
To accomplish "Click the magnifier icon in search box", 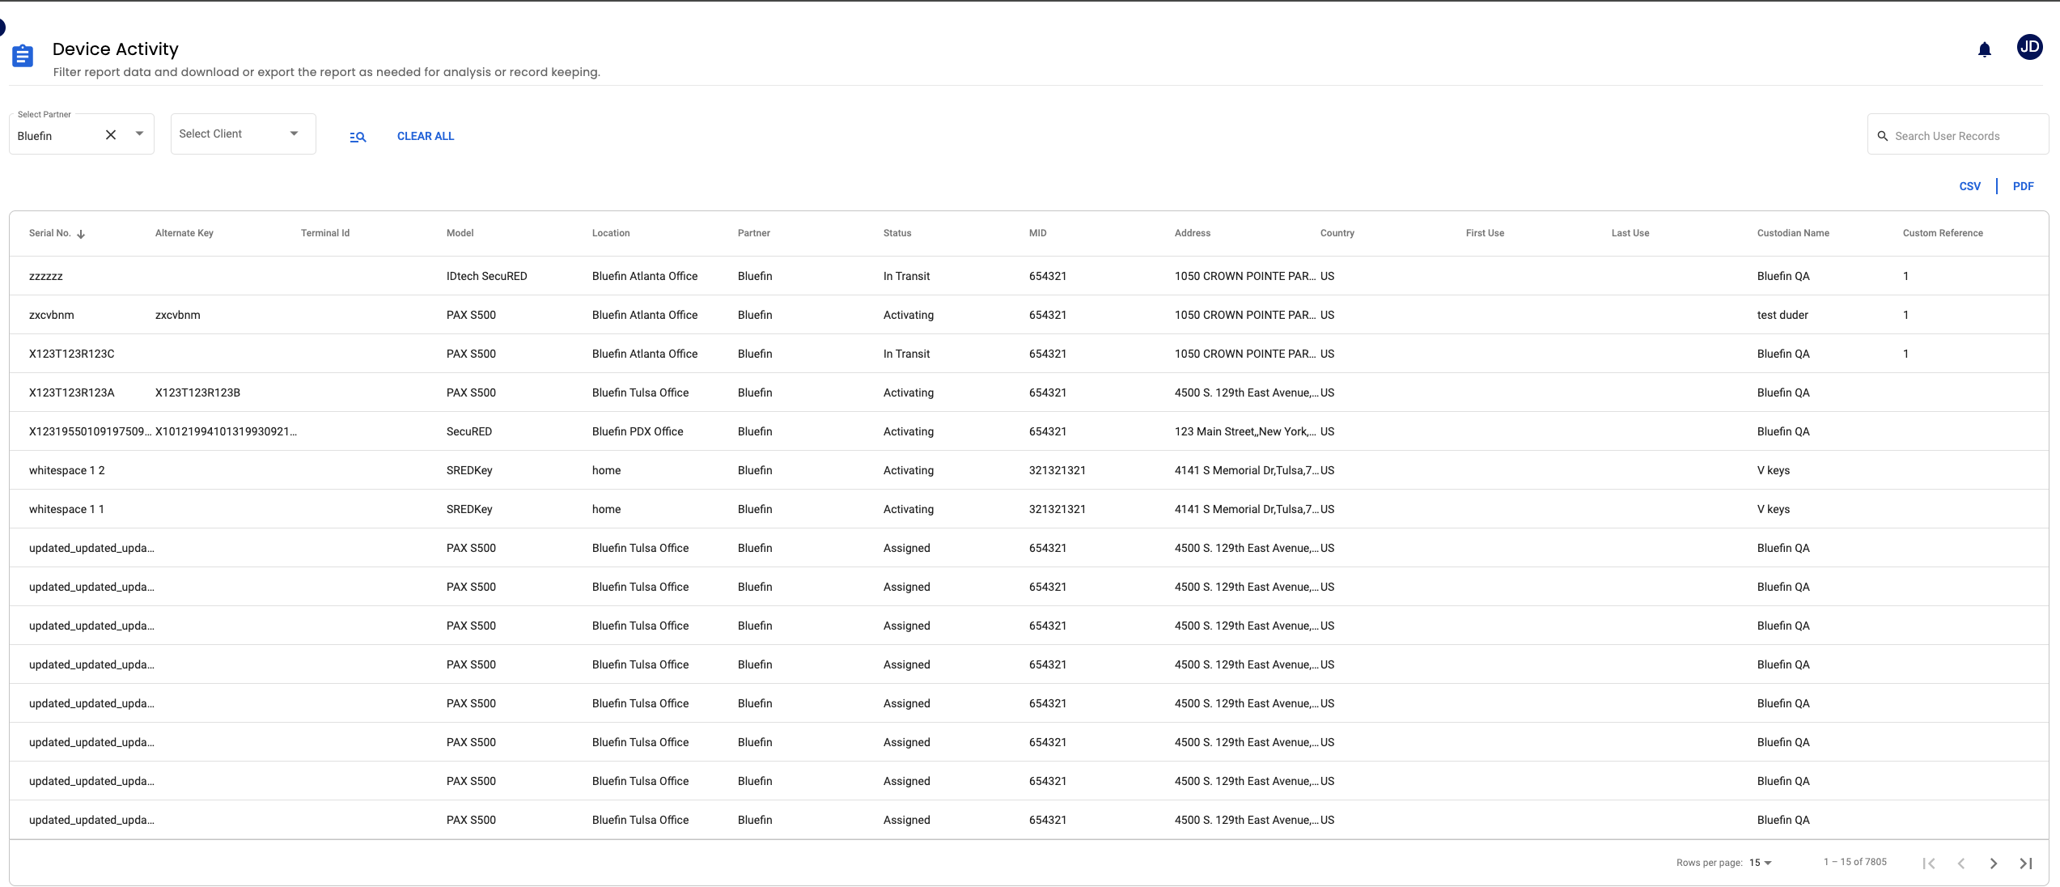I will point(1883,136).
